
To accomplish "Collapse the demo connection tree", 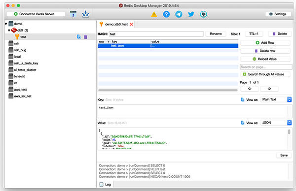I will 6,24.
